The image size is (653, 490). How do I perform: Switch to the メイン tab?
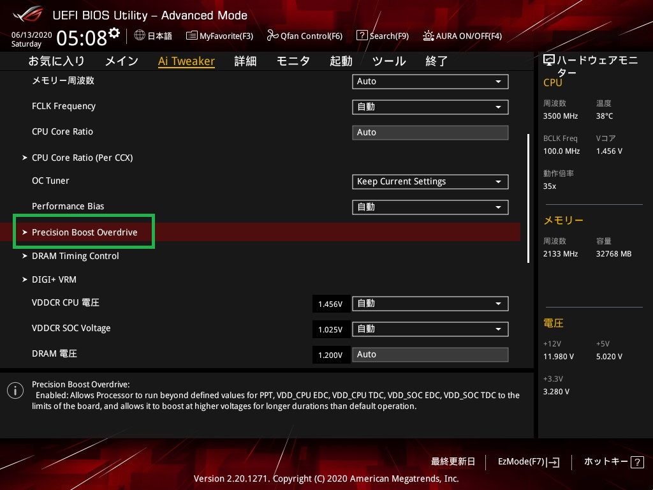coord(122,61)
